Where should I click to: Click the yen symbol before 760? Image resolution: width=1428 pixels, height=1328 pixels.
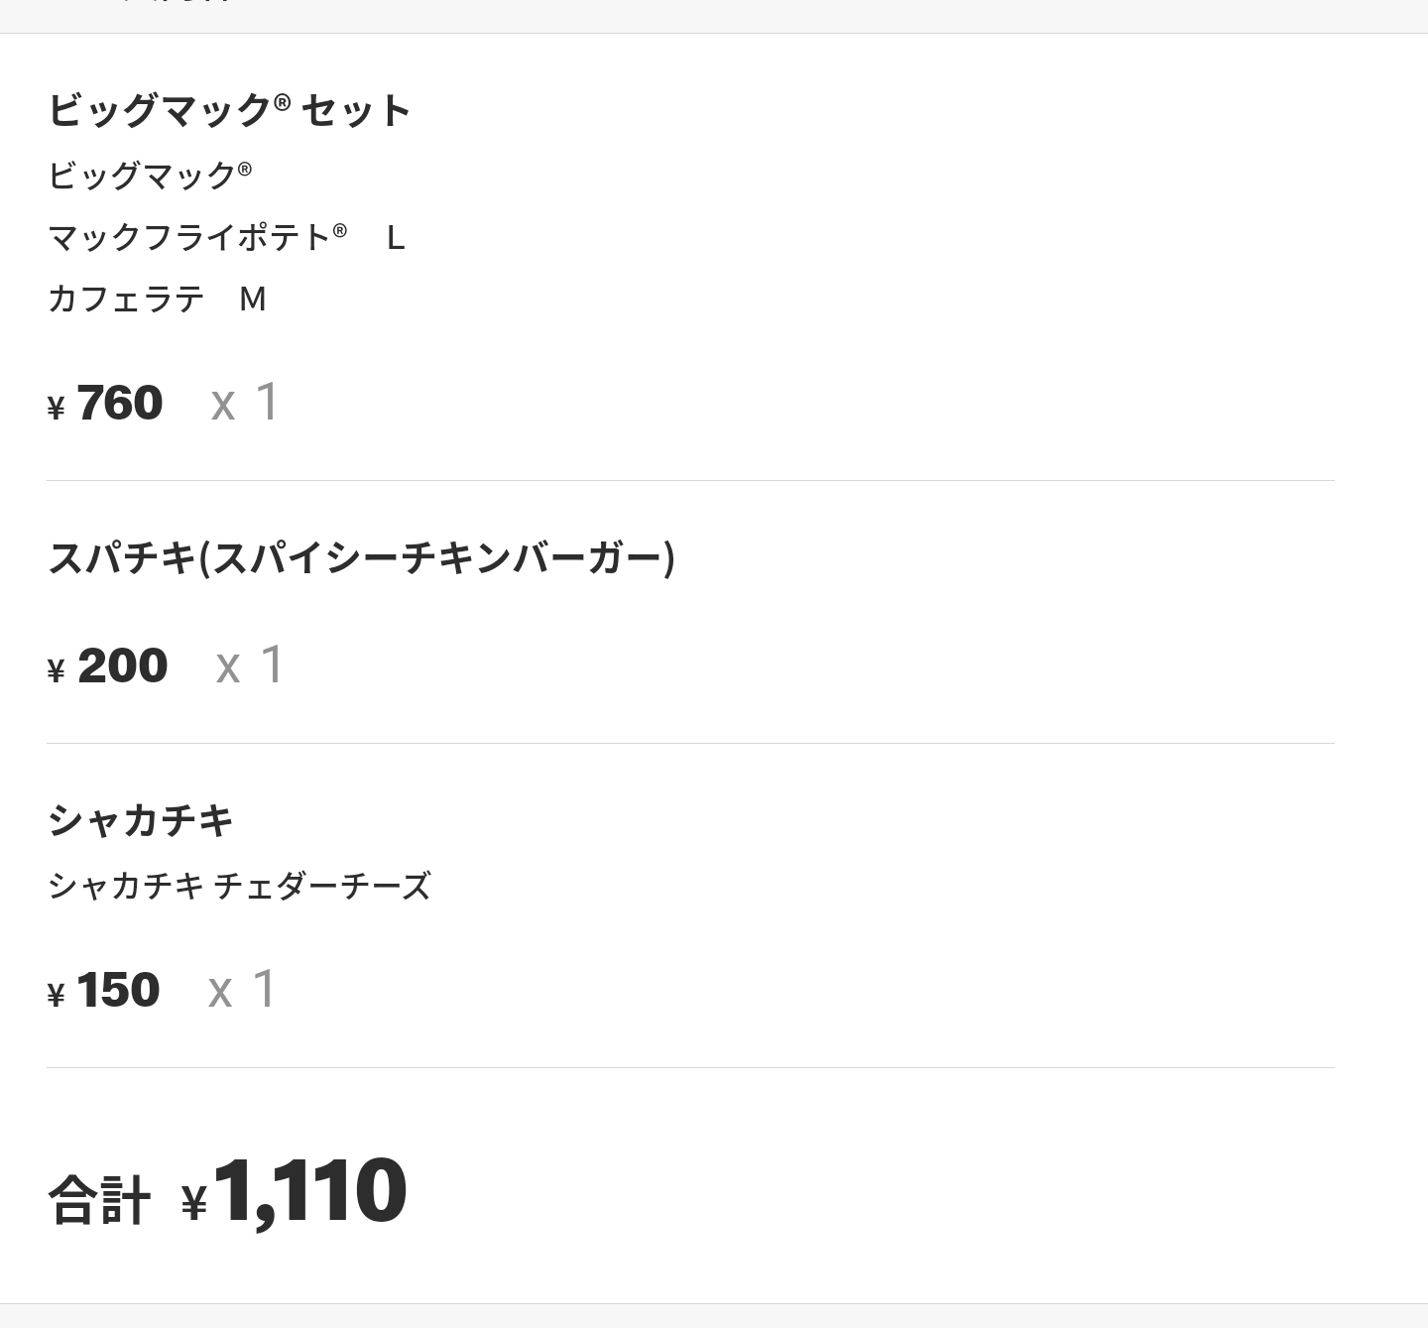click(57, 409)
